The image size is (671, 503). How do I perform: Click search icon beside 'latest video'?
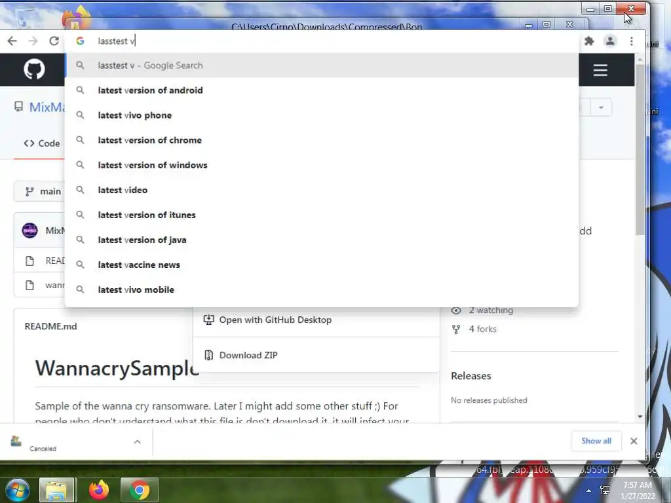tap(80, 190)
